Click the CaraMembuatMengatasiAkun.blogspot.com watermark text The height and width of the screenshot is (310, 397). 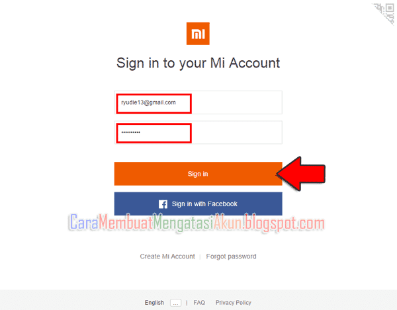pyautogui.click(x=197, y=223)
